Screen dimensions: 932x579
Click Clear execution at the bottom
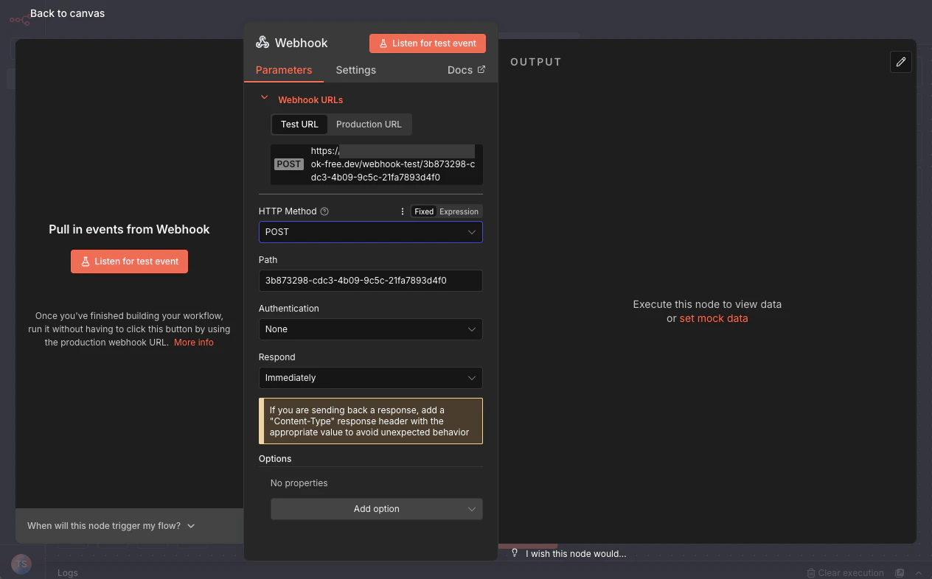[845, 572]
